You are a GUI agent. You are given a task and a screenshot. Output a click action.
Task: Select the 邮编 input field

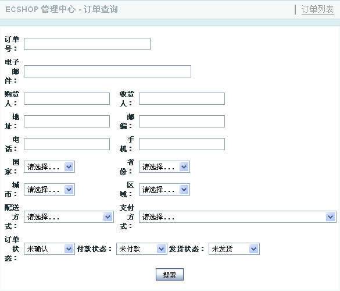point(182,121)
